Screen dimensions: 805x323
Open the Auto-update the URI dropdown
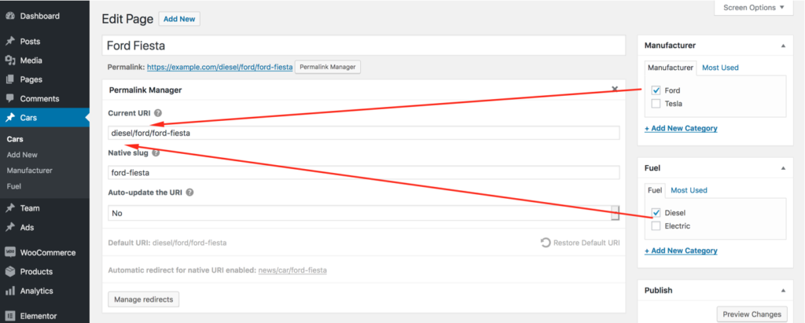coord(363,213)
